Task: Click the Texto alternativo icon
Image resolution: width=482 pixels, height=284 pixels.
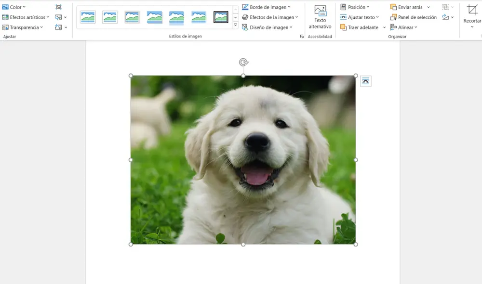Action: pos(320,17)
